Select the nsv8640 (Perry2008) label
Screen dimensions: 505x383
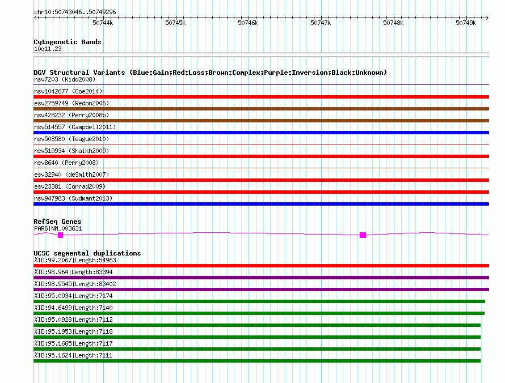pyautogui.click(x=66, y=163)
